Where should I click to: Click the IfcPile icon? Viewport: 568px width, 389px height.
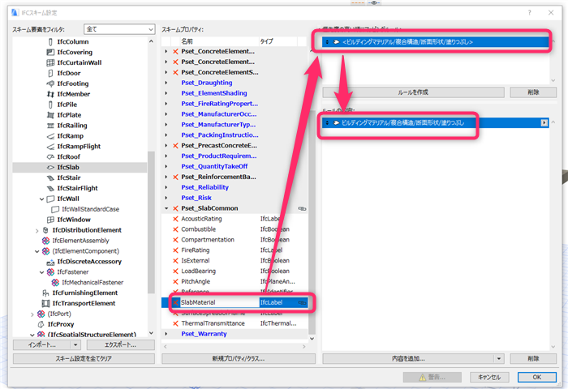50,105
